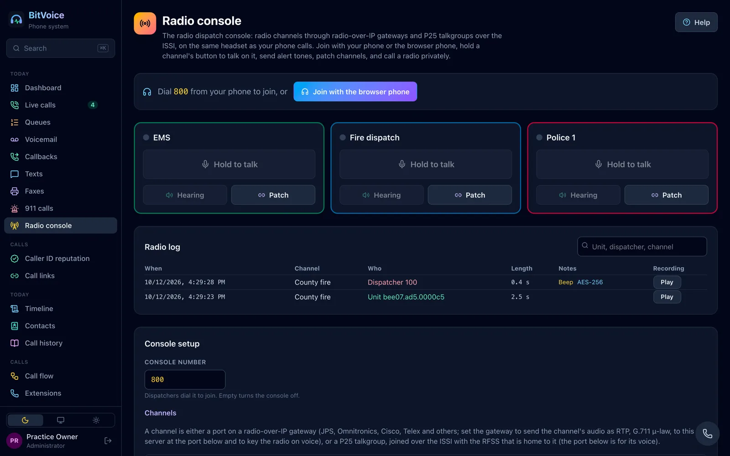Patch the Police 1 channel
This screenshot has height=456, width=730.
pos(667,195)
